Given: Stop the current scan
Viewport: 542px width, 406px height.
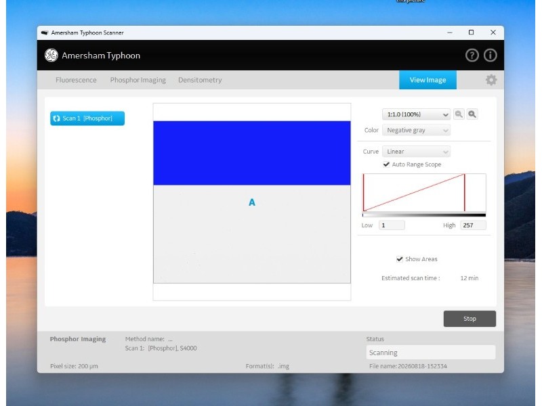Looking at the screenshot, I should 470,319.
